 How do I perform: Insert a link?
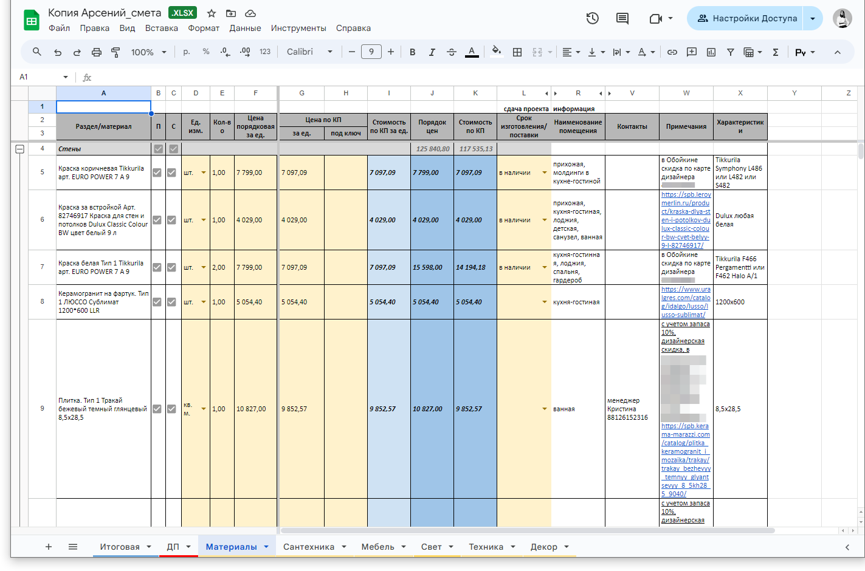point(672,52)
